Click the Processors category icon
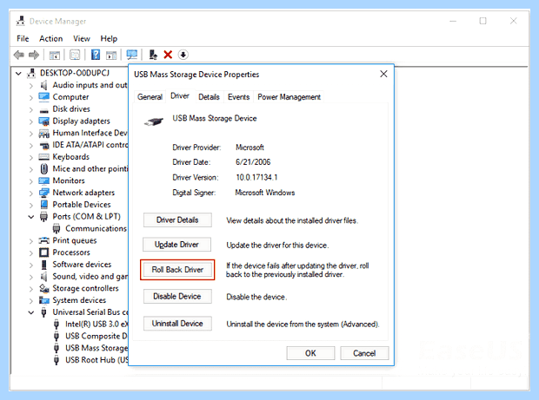539x400 pixels. (43, 252)
